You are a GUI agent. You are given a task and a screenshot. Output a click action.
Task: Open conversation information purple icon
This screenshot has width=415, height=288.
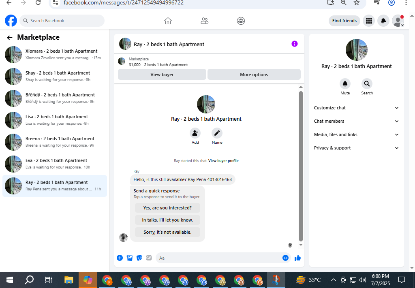(x=294, y=44)
